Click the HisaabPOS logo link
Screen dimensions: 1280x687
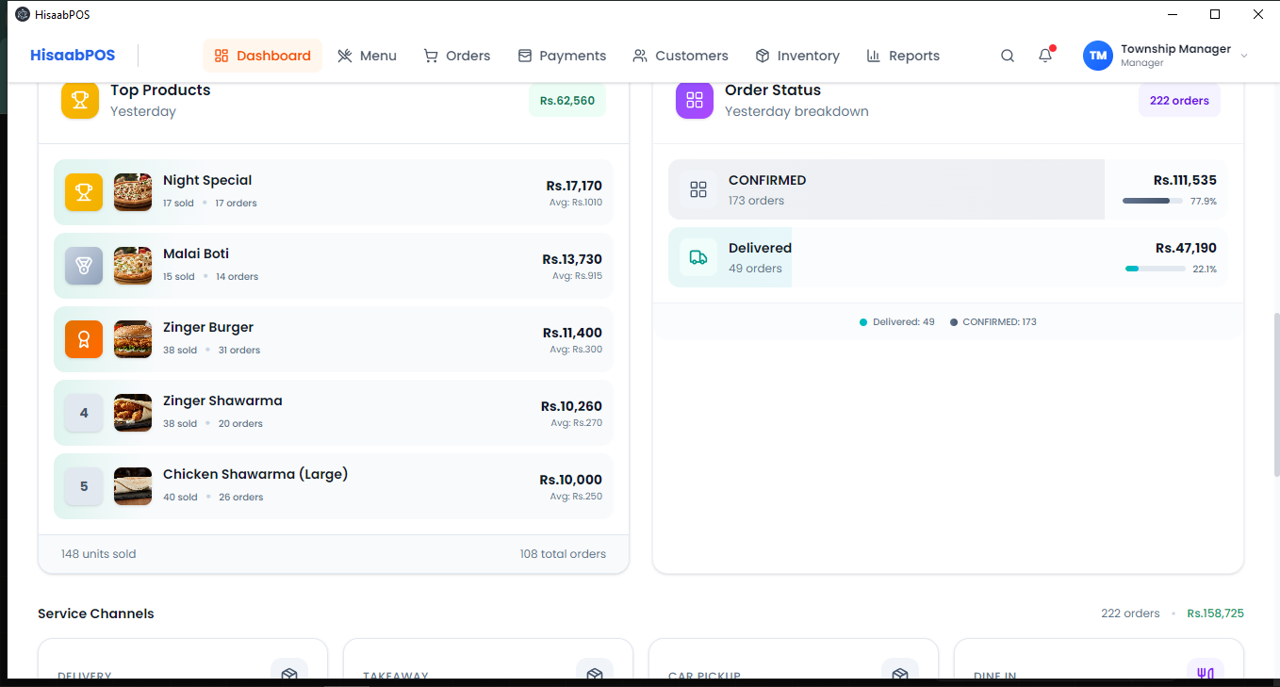pyautogui.click(x=73, y=56)
